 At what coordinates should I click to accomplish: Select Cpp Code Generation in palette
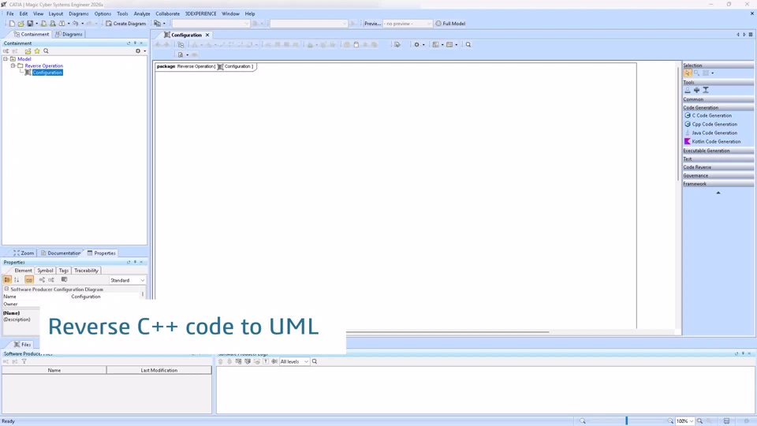point(710,124)
